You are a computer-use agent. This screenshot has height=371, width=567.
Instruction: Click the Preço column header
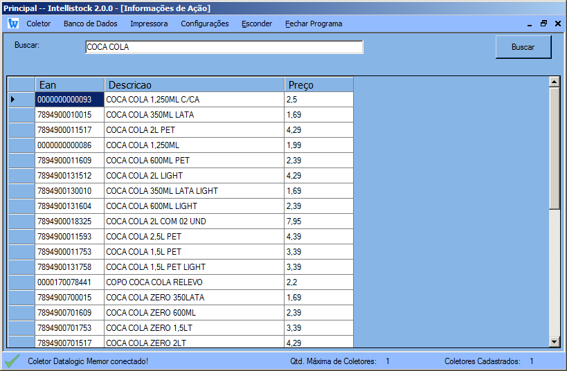point(319,84)
